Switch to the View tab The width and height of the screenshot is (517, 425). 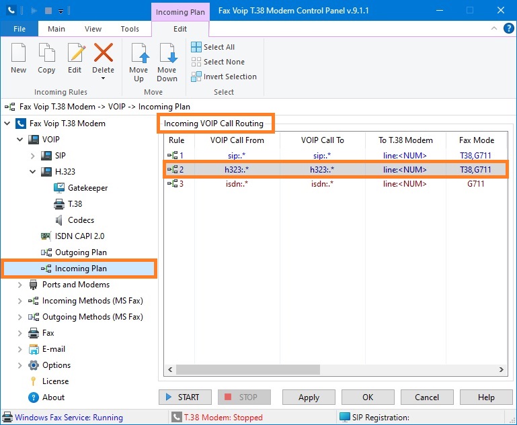pos(93,29)
